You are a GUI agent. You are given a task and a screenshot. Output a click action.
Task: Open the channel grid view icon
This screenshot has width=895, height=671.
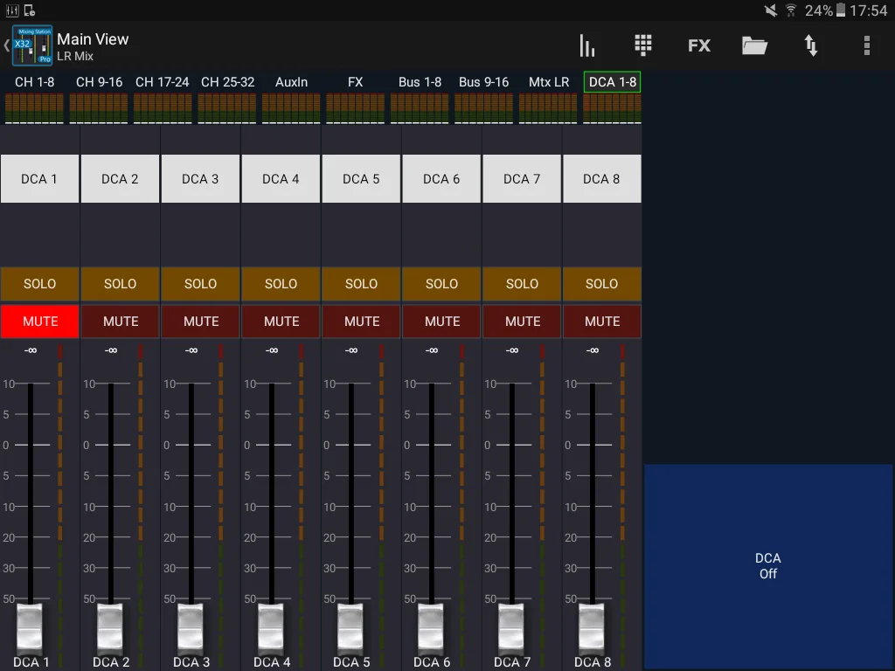point(643,45)
